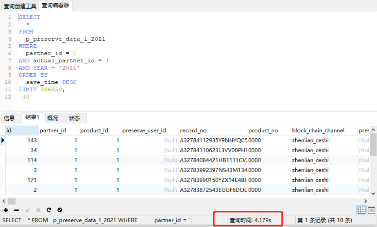Viewport: 377px width, 227px height.
Task: Click the product_id column header
Action: [x=100, y=130]
